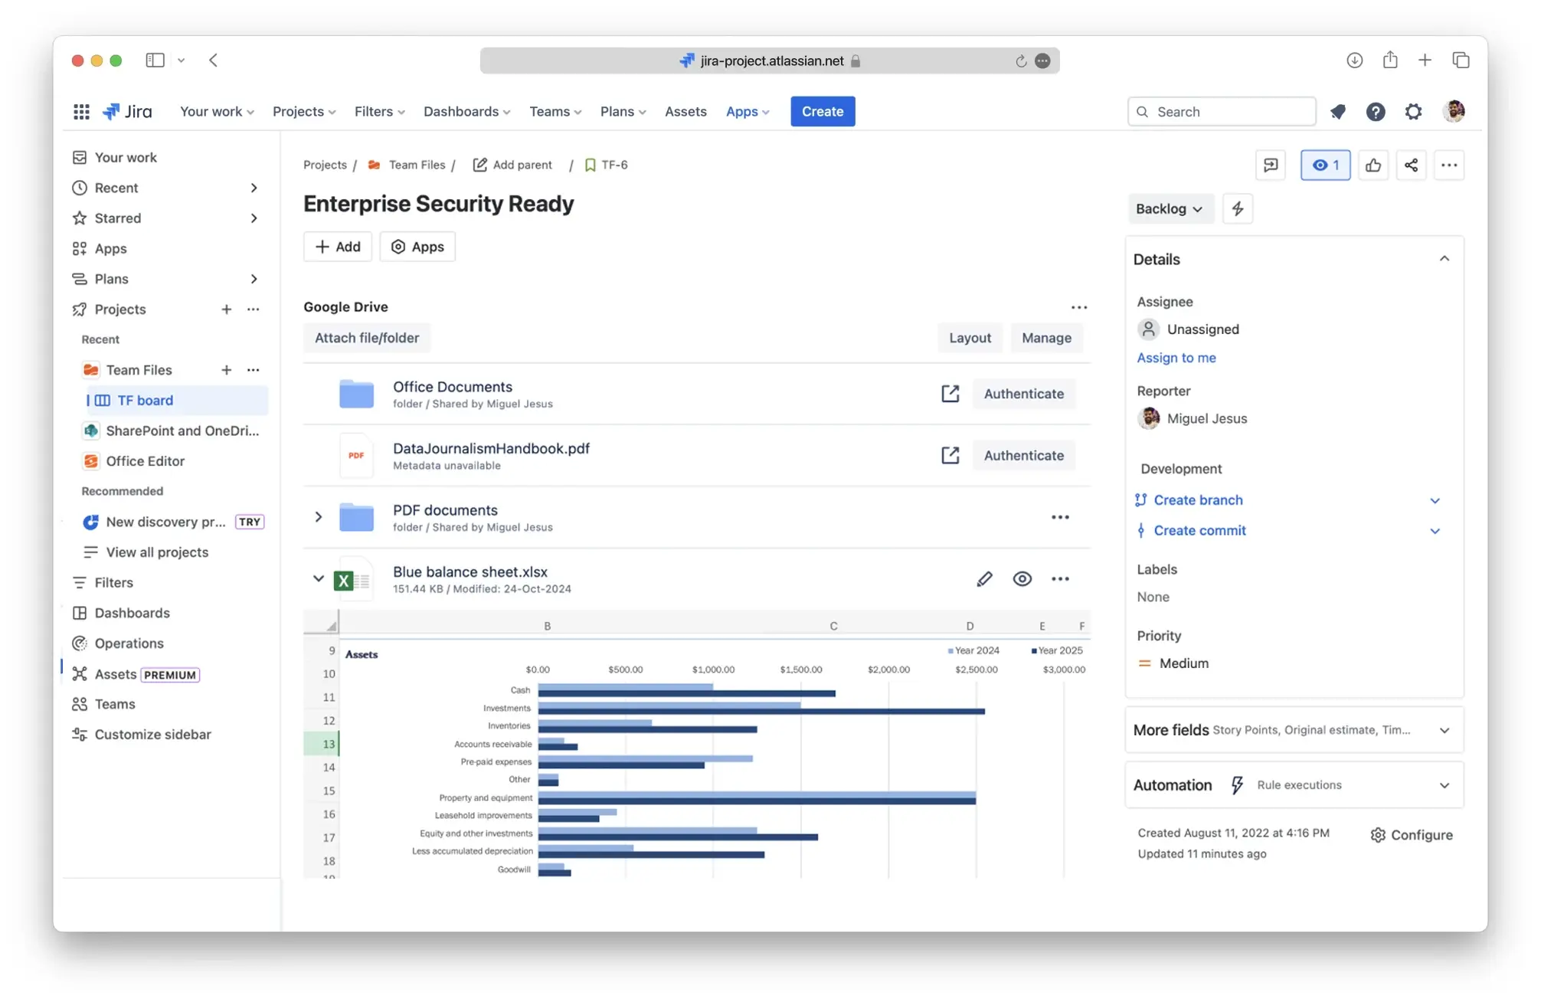Screen dimensions: 1541x1002
Task: Click plus next to Team Files
Action: pos(226,370)
